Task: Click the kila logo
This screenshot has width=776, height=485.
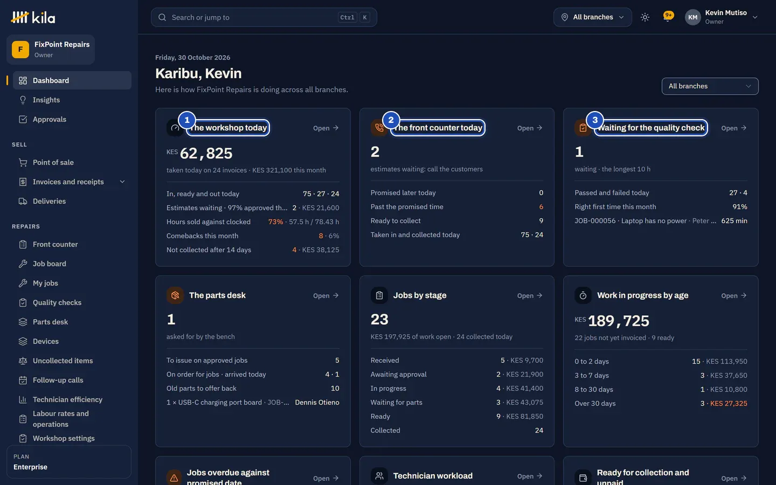Action: (x=33, y=17)
